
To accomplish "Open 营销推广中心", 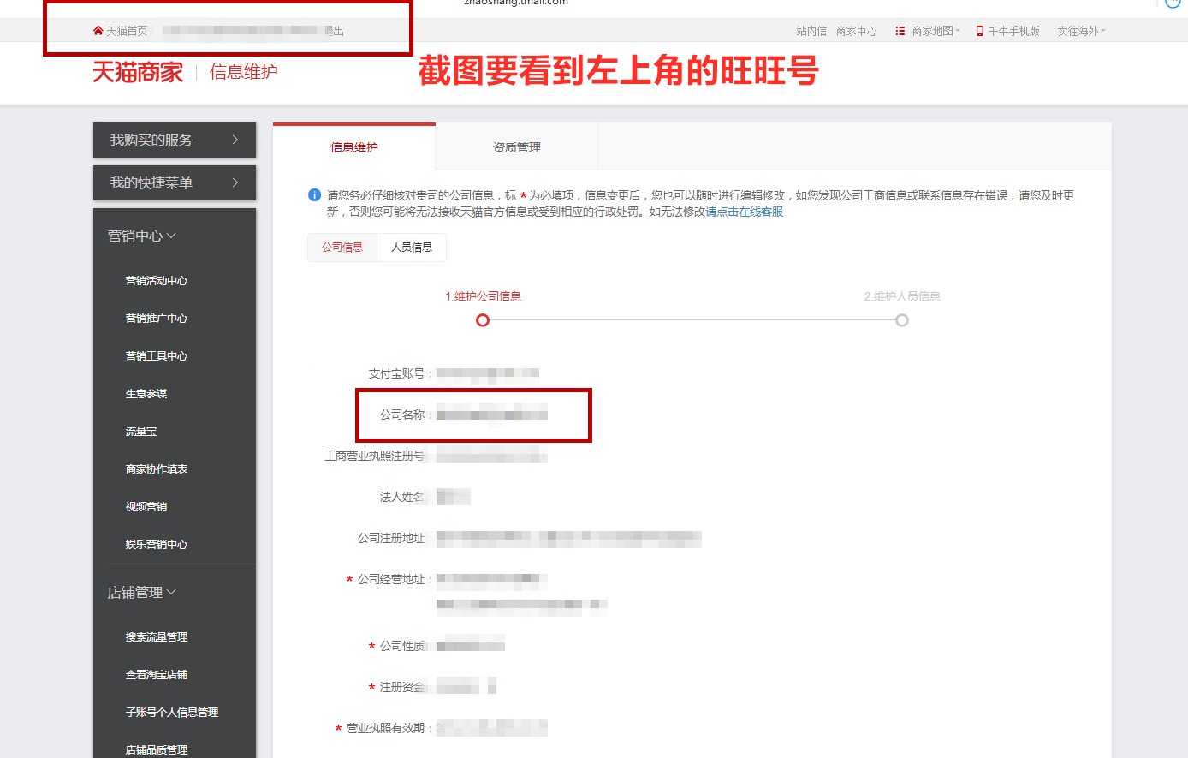I will 157,319.
